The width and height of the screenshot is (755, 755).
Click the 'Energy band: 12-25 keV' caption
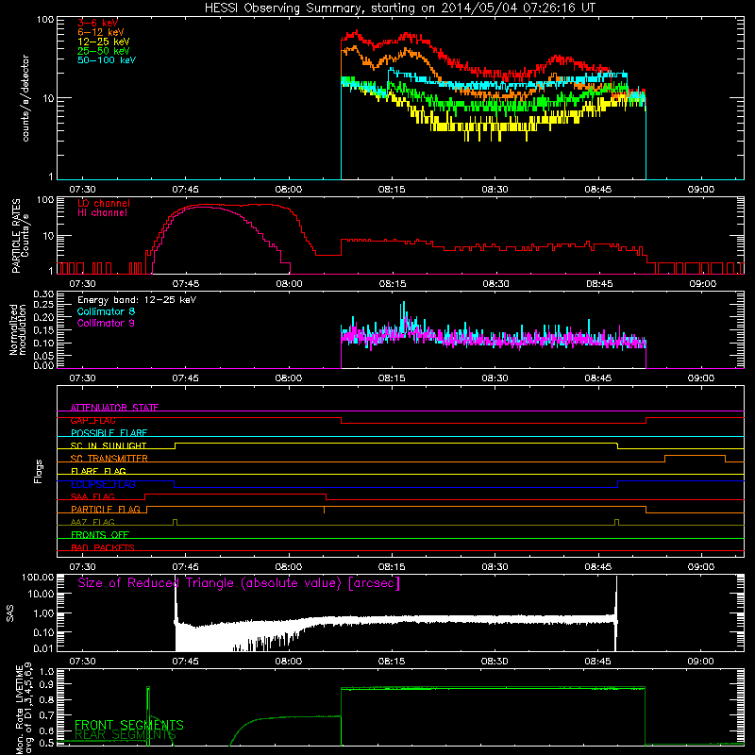pos(137,300)
